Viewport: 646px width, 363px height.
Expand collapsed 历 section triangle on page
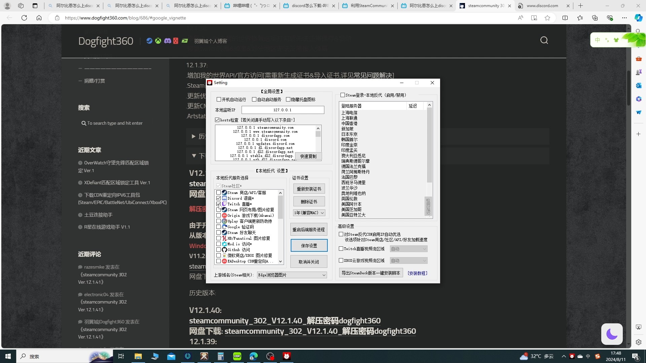(x=193, y=136)
